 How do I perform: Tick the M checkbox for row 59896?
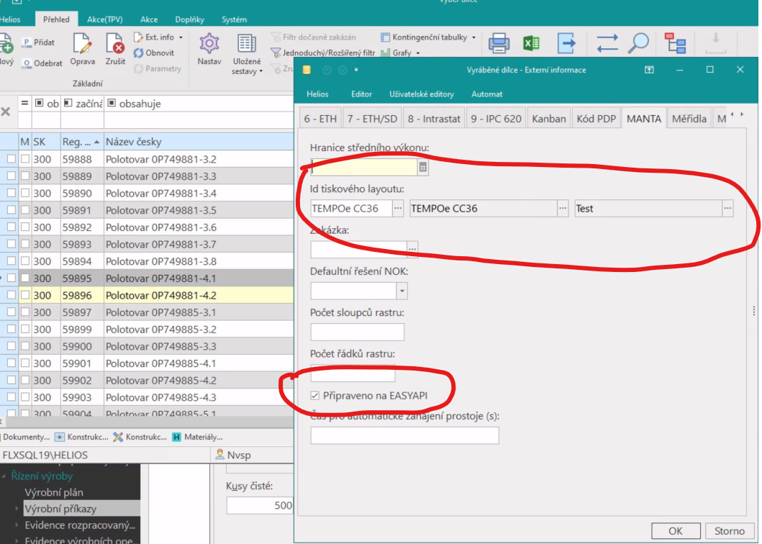click(25, 295)
